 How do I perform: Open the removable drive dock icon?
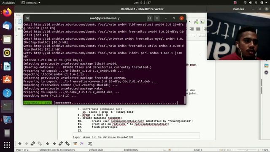point(7,133)
